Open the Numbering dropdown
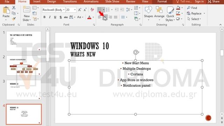Viewport: 224px width, 126px height. [112, 10]
